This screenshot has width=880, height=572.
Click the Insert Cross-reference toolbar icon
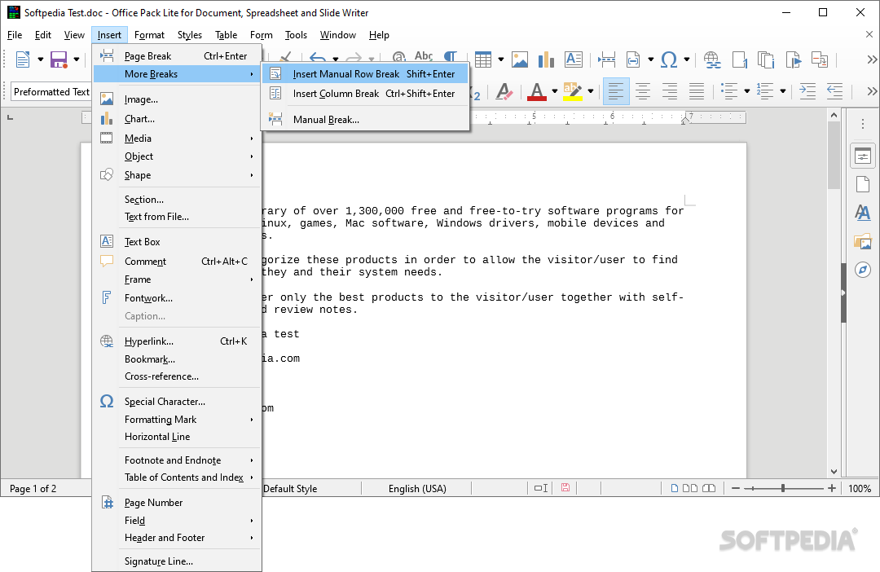pyautogui.click(x=820, y=59)
